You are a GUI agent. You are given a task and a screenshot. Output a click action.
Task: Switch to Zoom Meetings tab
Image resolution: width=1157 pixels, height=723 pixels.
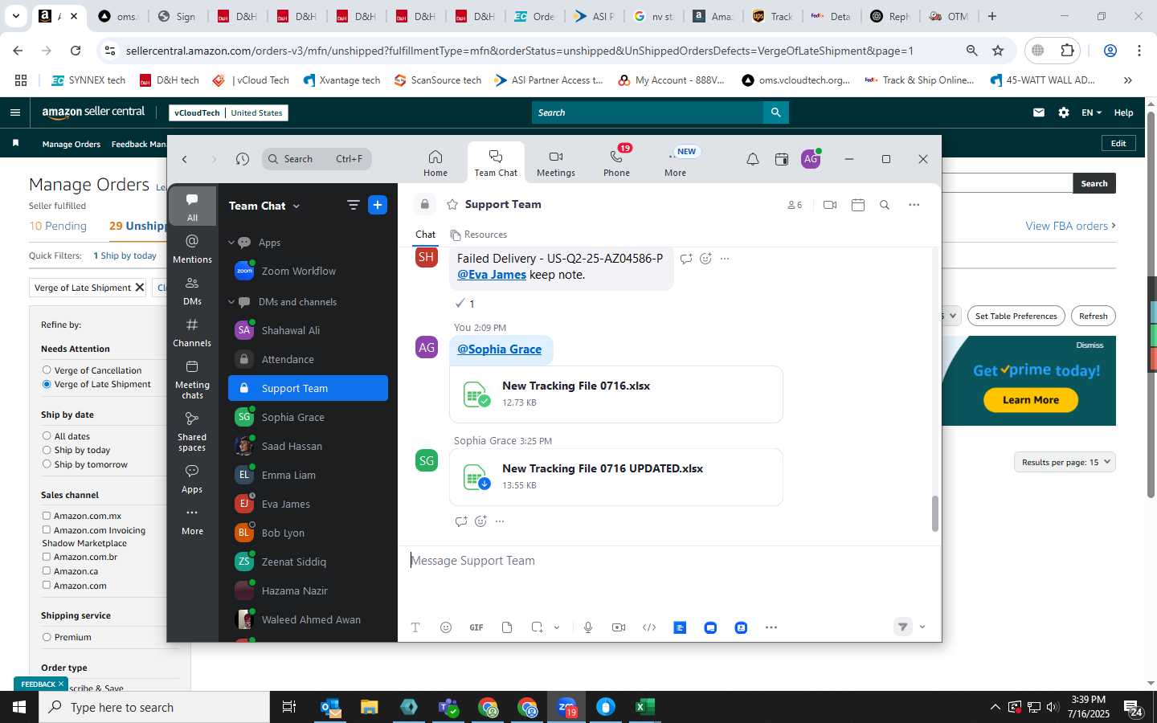pos(555,163)
